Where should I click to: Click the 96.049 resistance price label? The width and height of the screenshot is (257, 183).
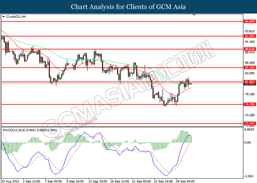pyautogui.click(x=250, y=21)
